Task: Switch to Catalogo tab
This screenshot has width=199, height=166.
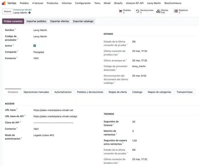Action: click(137, 92)
